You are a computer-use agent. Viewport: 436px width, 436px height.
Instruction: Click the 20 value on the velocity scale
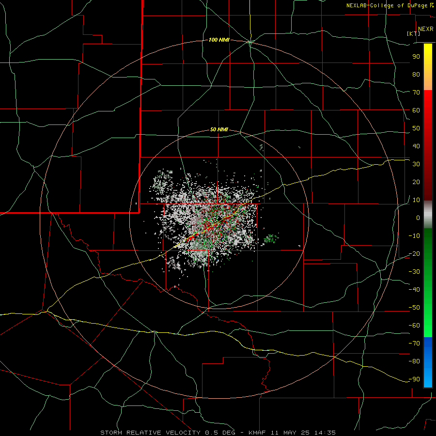coord(416,182)
